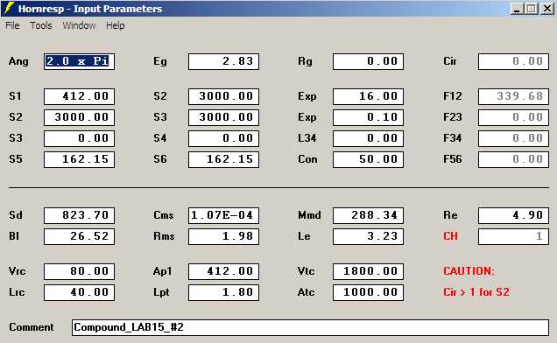Click the left-column S3 field showing 0.00
This screenshot has width=557, height=343.
(x=79, y=138)
